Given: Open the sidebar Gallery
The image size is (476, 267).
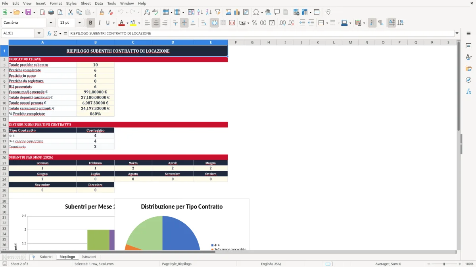Looking at the screenshot, I should (x=468, y=68).
